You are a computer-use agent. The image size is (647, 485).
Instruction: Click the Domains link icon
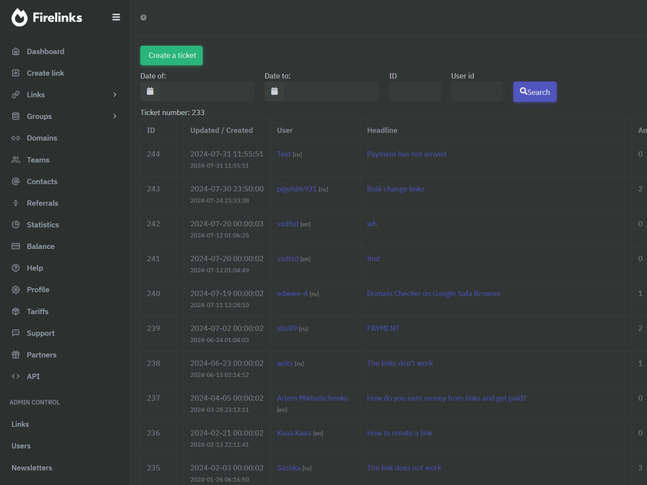click(x=16, y=138)
